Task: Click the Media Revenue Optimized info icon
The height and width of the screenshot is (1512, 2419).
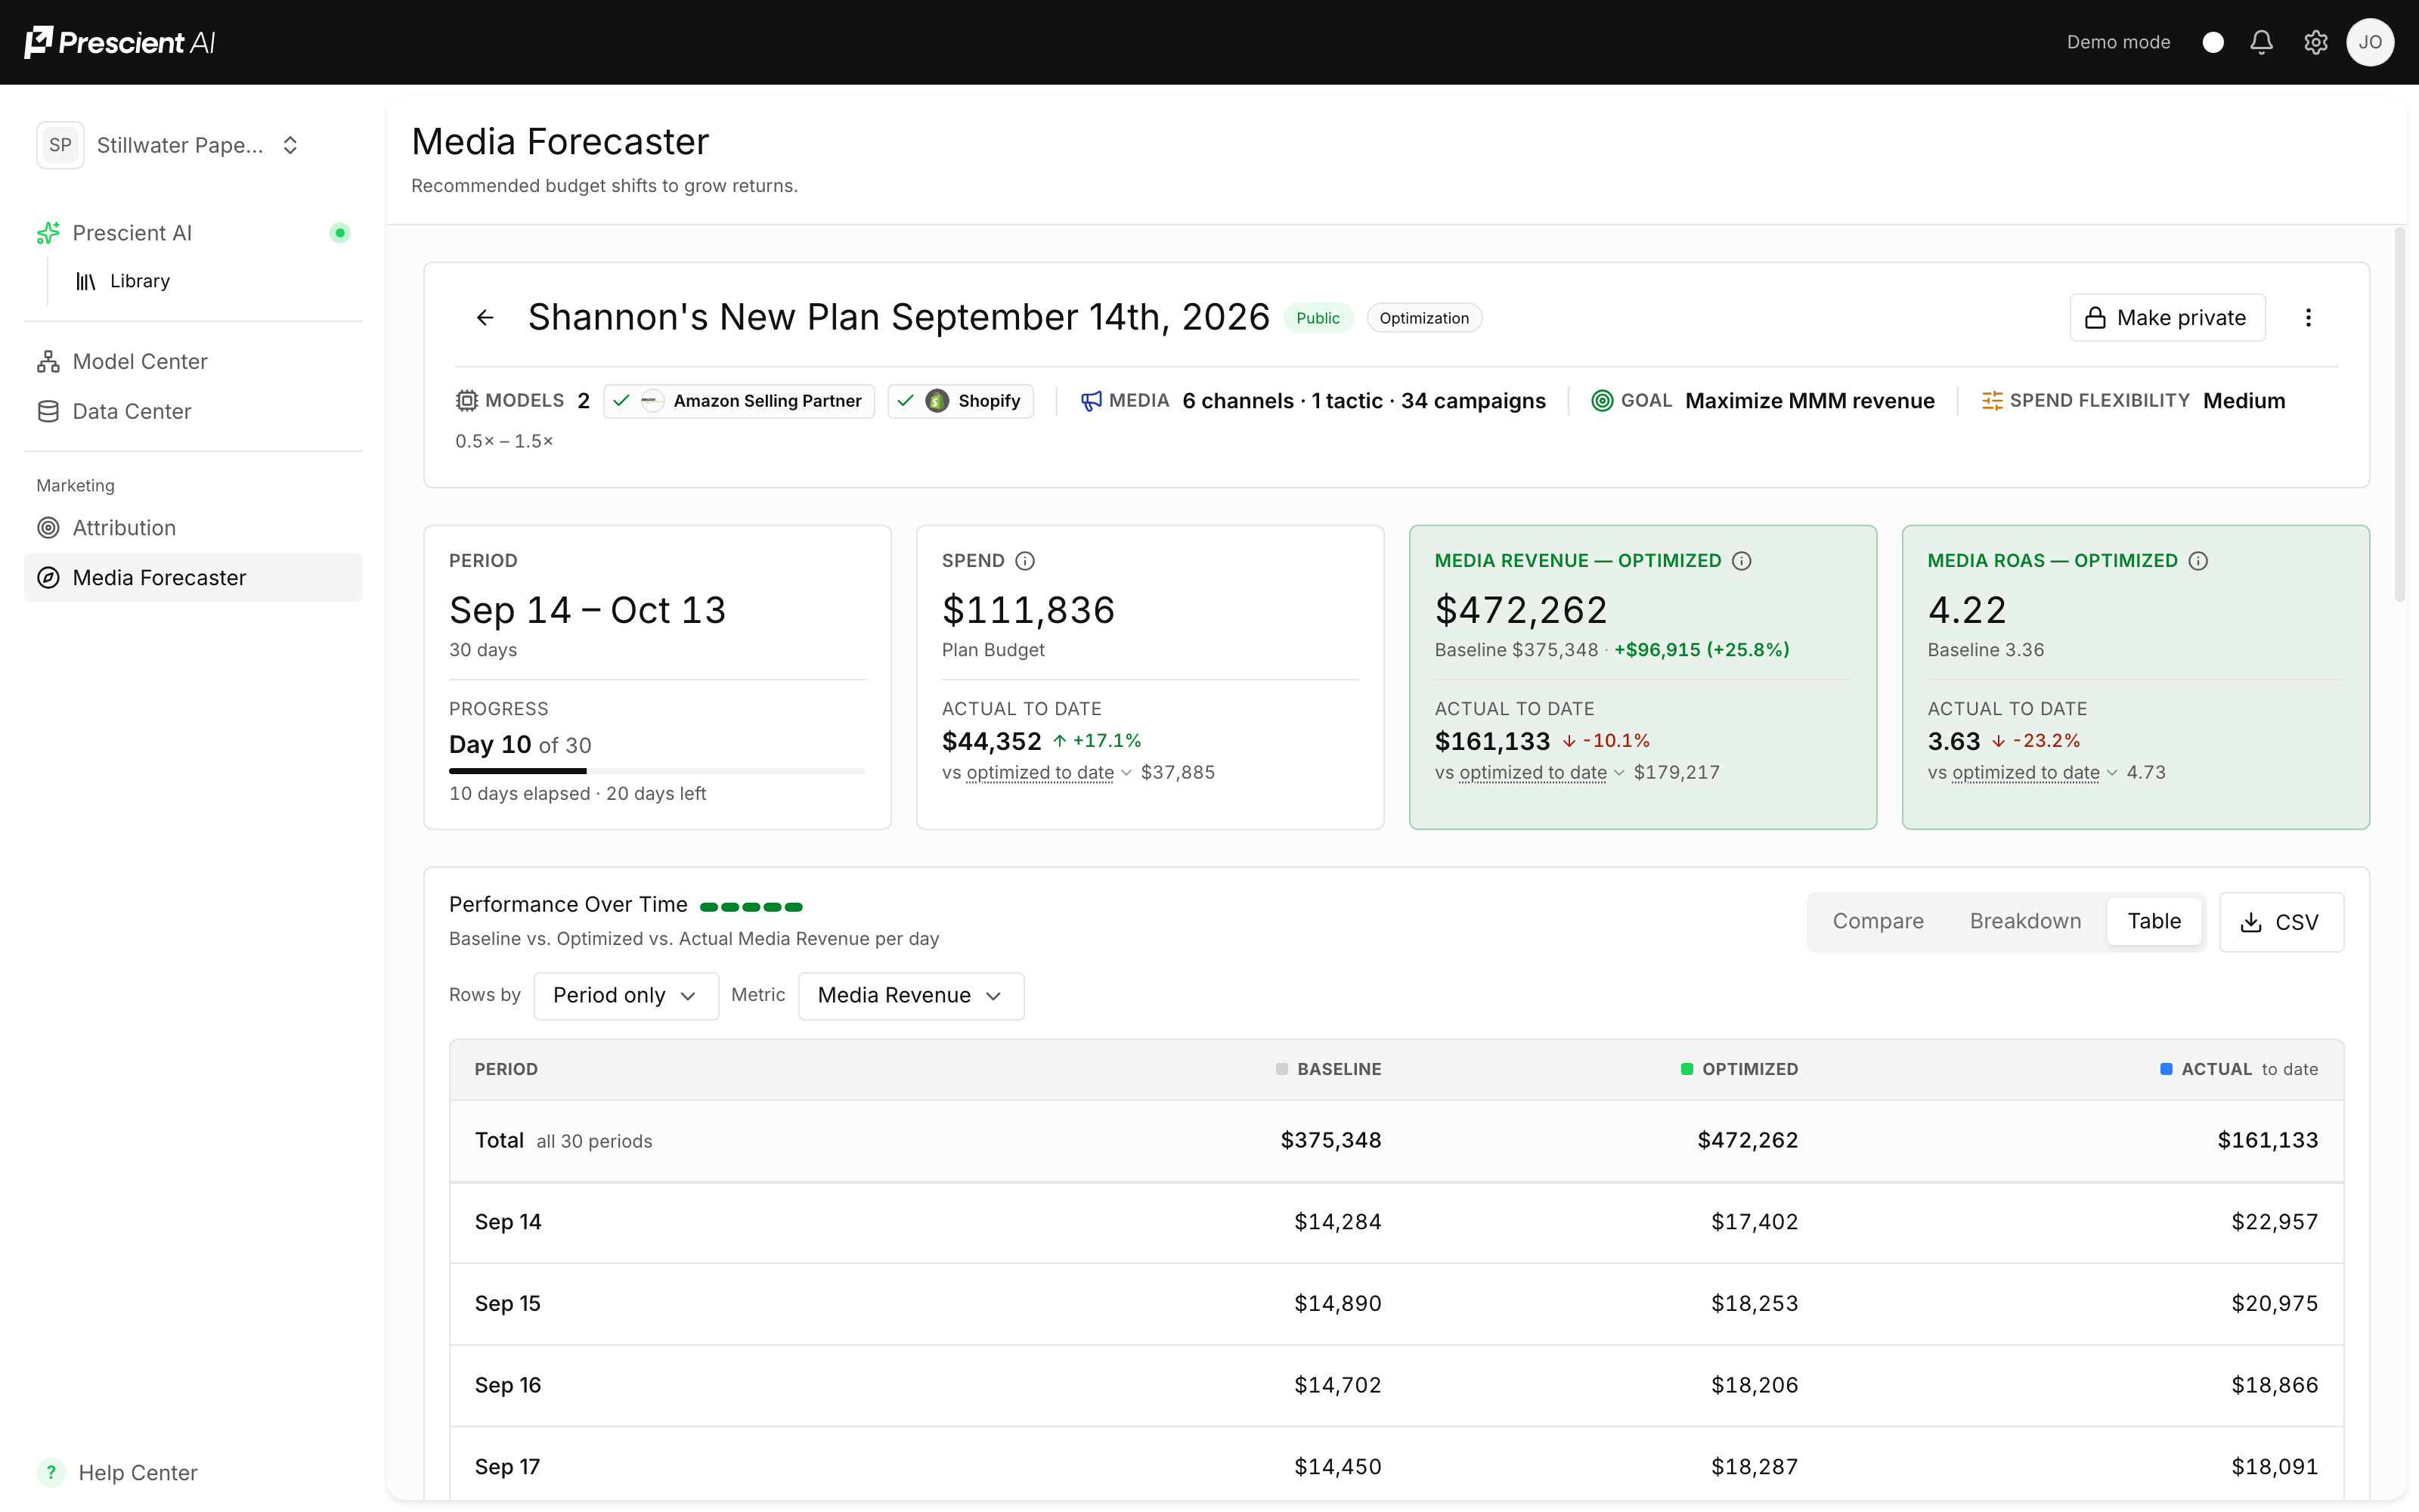Action: 1741,561
